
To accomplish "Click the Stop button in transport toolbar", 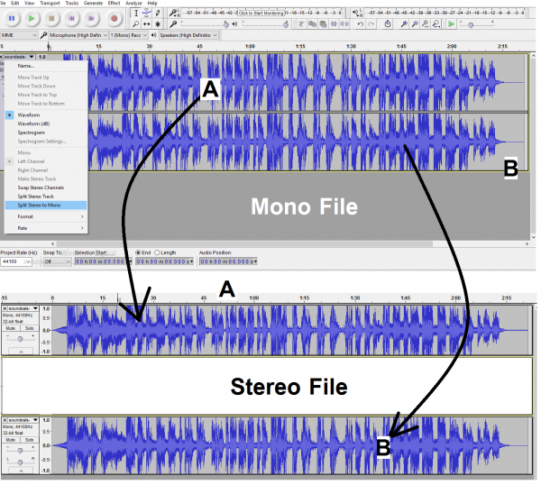I will 52,17.
